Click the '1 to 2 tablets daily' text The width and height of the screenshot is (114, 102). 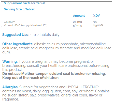[x=45, y=35]
